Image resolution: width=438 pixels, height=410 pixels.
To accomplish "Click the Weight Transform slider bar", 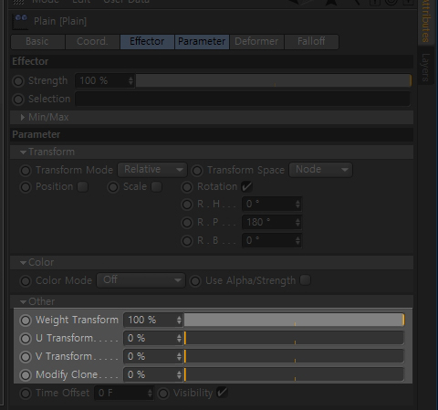I will [294, 320].
